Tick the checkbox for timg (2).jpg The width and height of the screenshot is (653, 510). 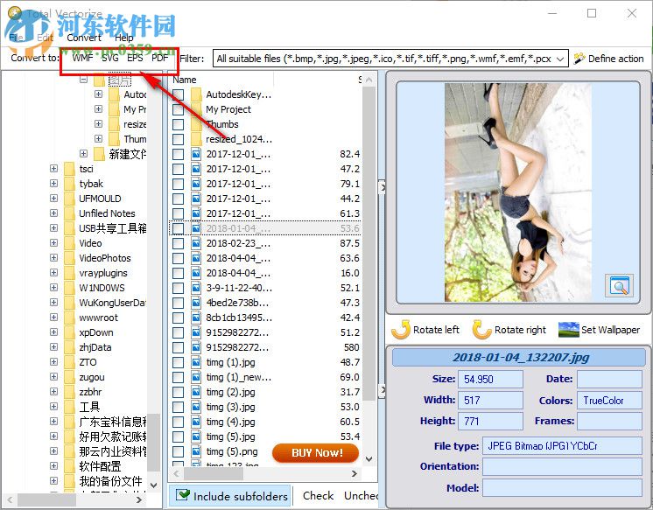(x=179, y=392)
